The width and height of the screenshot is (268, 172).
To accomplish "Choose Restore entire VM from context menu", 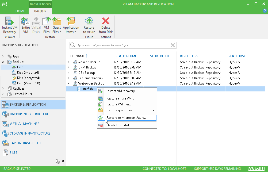I will (127, 98).
